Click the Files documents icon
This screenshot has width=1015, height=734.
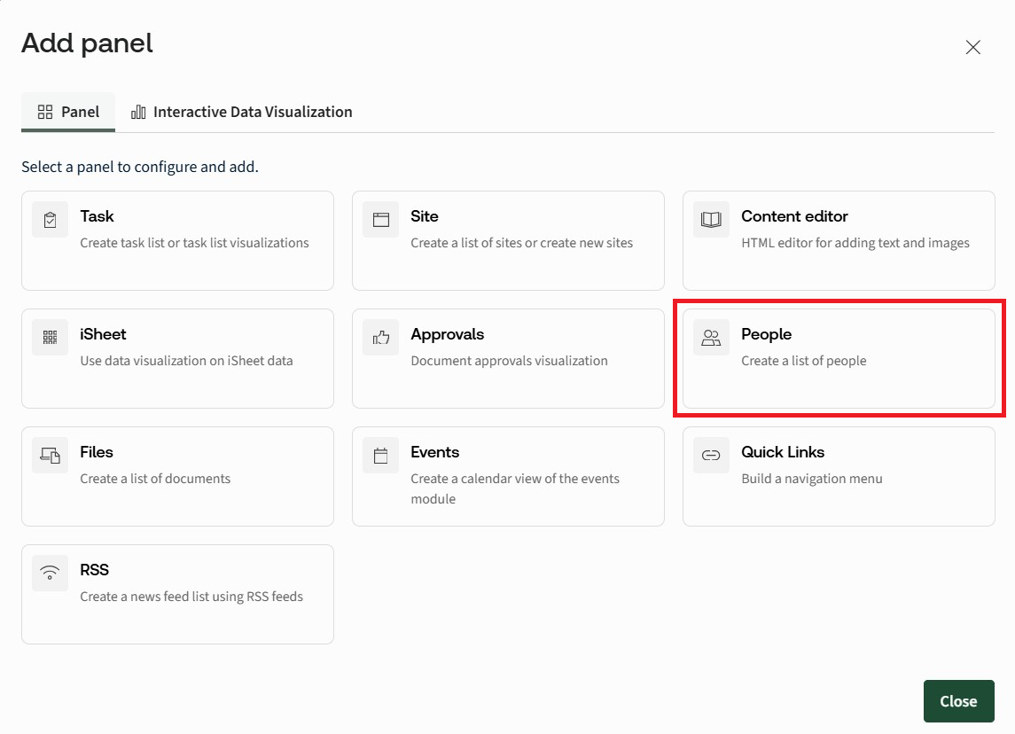50,455
